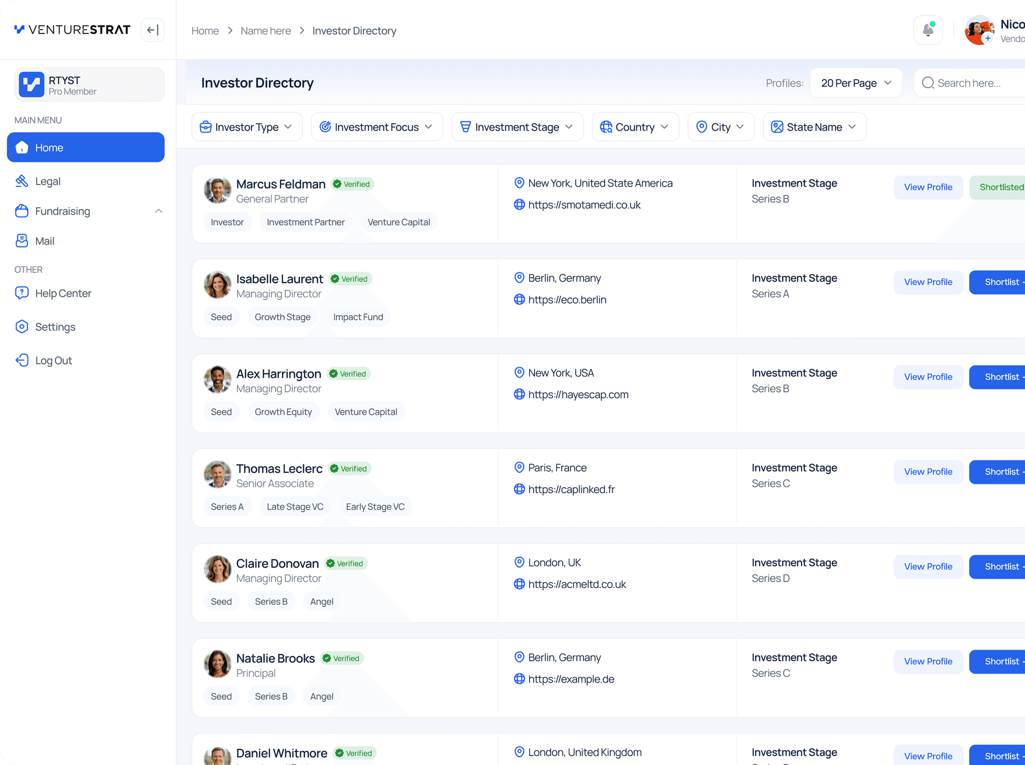Open the City filter dropdown

click(x=721, y=127)
